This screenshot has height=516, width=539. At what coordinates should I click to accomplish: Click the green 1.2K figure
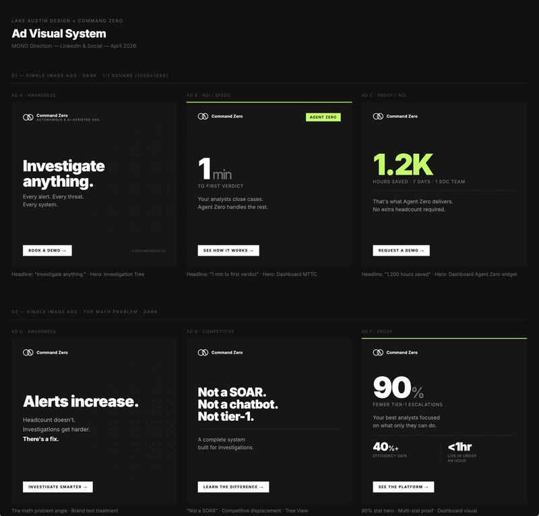(403, 165)
